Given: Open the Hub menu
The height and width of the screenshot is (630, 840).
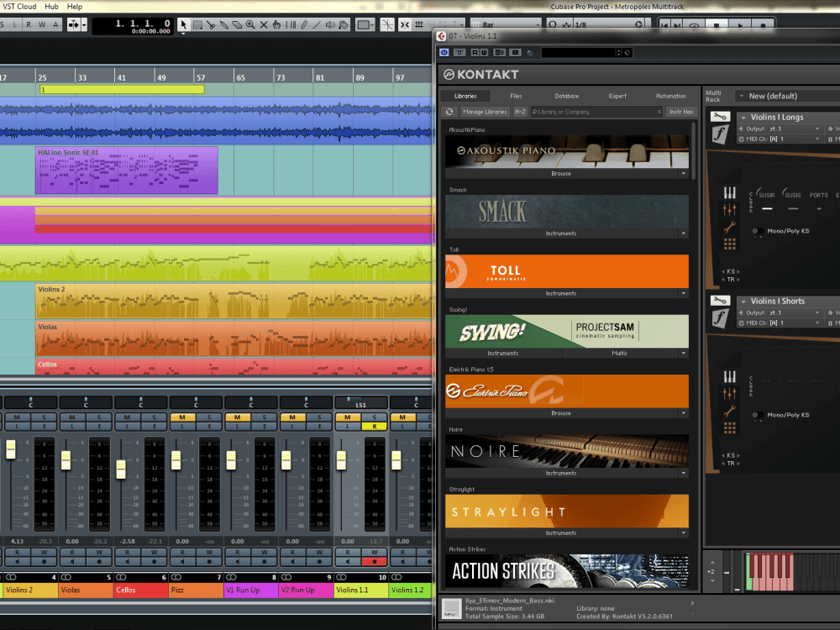Looking at the screenshot, I should [51, 7].
